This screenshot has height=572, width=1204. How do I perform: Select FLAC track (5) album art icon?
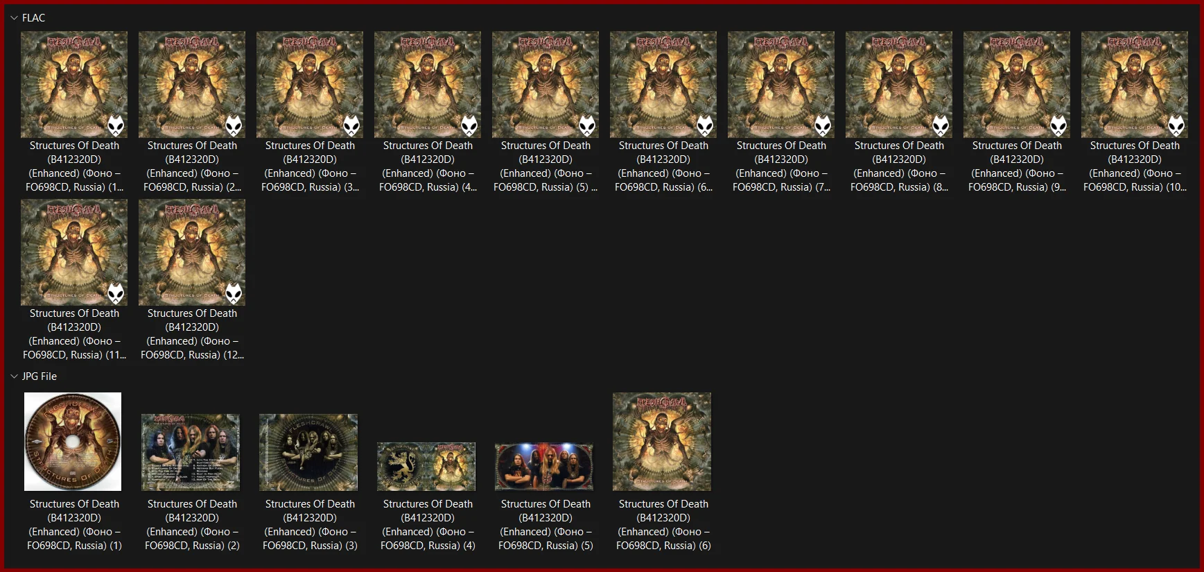point(546,85)
